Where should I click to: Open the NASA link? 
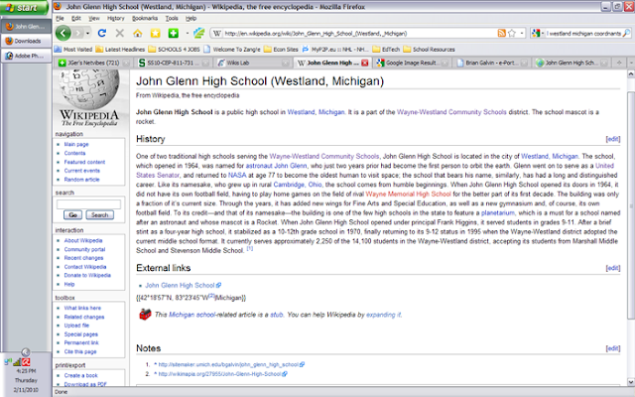pyautogui.click(x=237, y=175)
